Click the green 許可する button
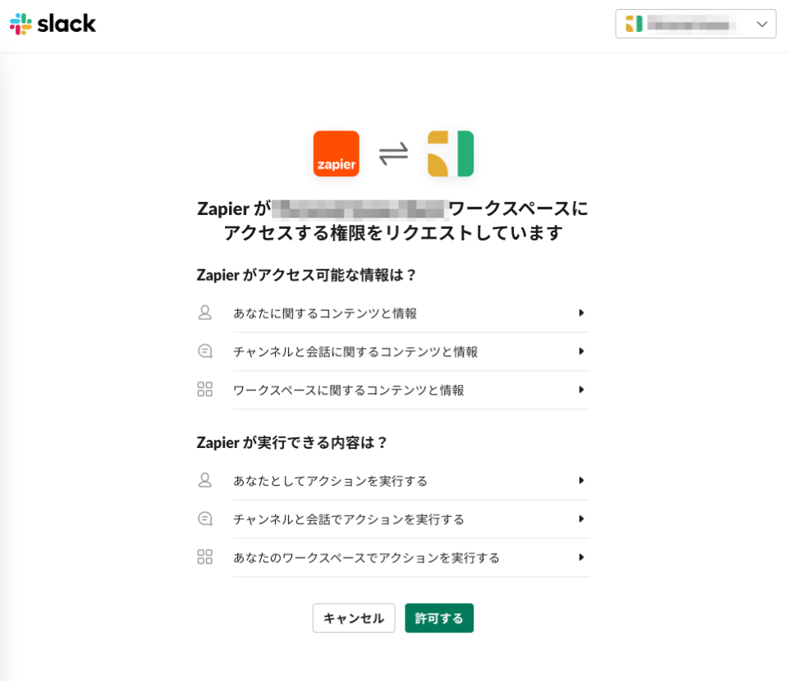Viewport: 788px width, 681px height. 438,618
